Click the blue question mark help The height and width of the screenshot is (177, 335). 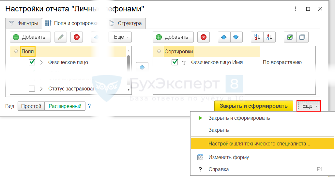tap(89, 106)
